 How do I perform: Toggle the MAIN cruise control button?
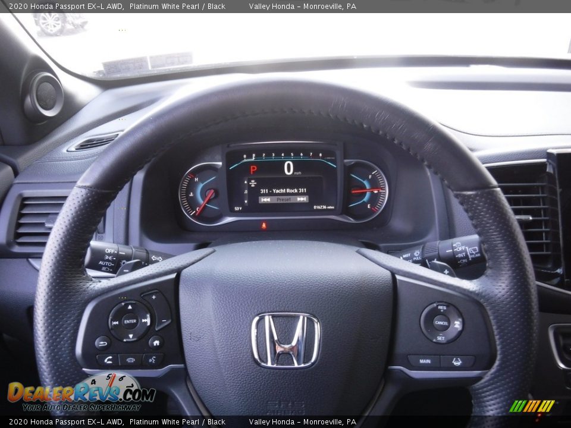click(425, 361)
